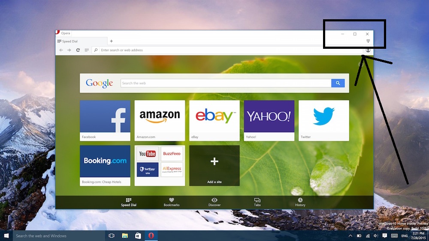429x241 pixels.
Task: Click the ENG language indicator
Action: (x=405, y=236)
